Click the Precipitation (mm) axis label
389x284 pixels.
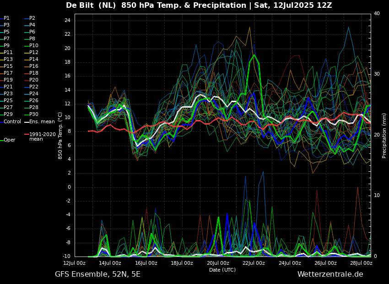[x=384, y=135]
